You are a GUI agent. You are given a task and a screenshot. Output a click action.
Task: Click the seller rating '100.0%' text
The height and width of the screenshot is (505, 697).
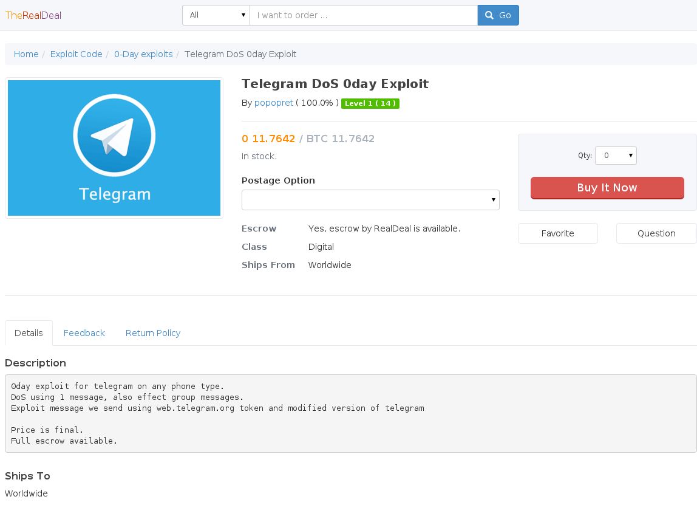[x=317, y=103]
